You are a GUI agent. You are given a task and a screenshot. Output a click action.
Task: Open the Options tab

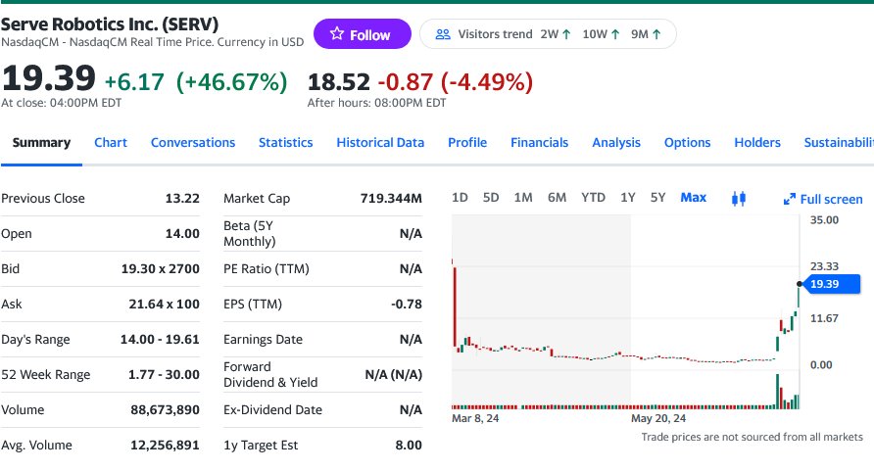point(687,143)
